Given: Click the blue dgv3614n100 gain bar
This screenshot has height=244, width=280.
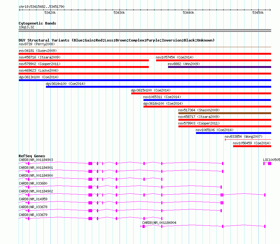Looking at the screenshot, I should (x=158, y=87).
